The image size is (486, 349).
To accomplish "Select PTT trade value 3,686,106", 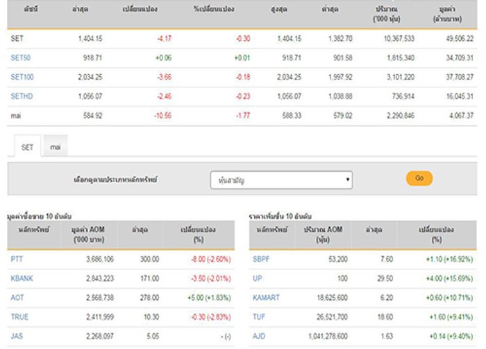I will click(100, 259).
